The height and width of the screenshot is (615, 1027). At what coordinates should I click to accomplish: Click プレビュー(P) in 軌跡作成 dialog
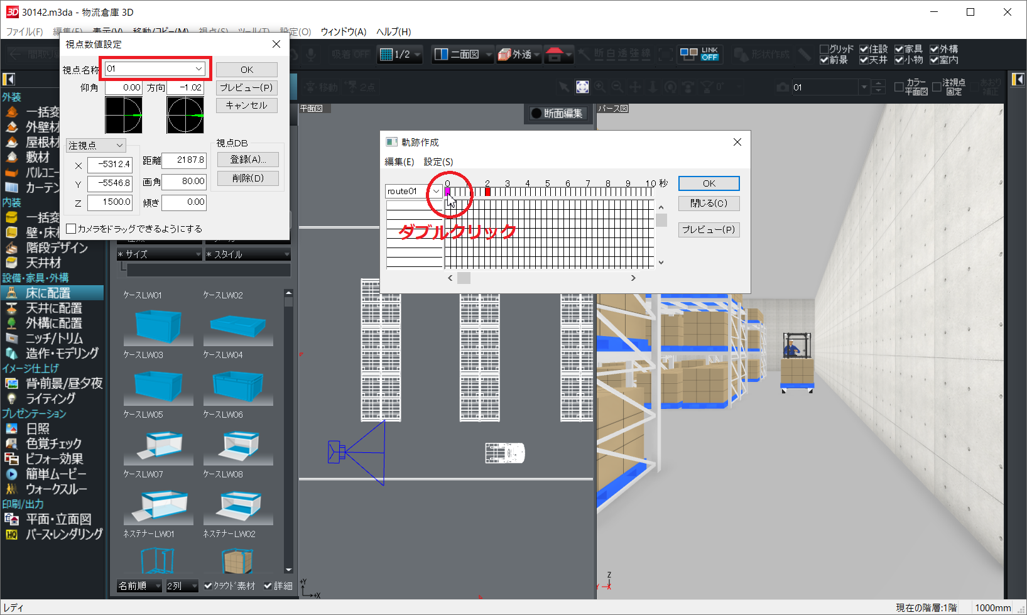[709, 229]
